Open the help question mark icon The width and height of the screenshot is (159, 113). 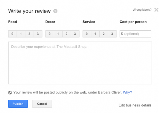(x=55, y=11)
